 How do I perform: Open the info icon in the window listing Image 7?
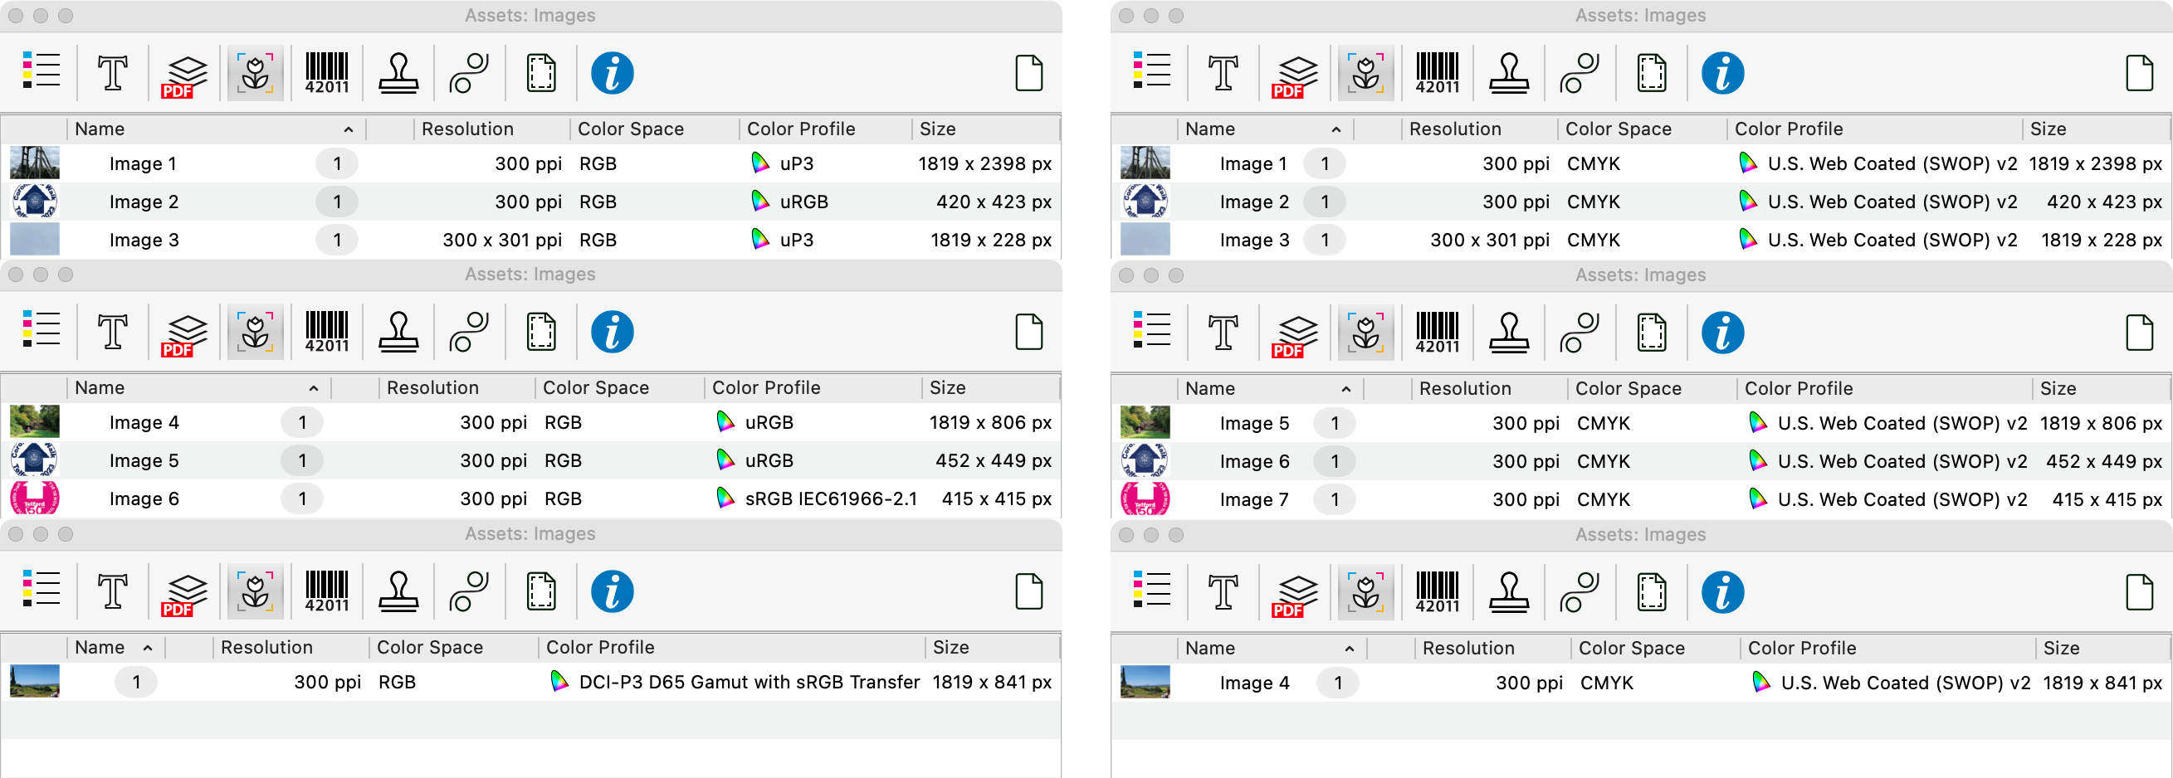[1722, 333]
